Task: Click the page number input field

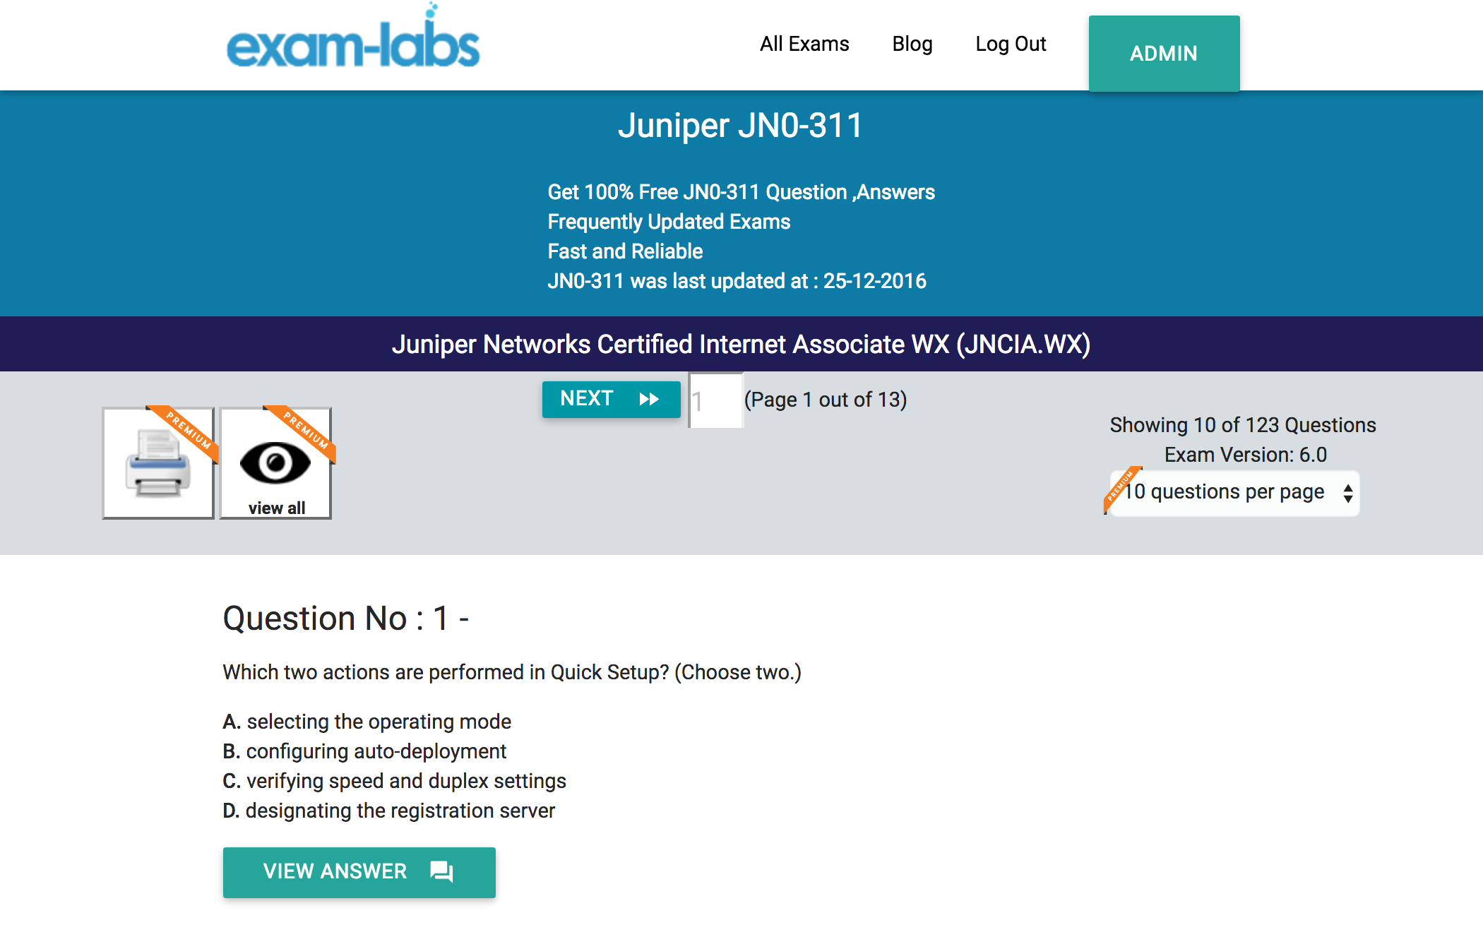Action: (x=715, y=400)
